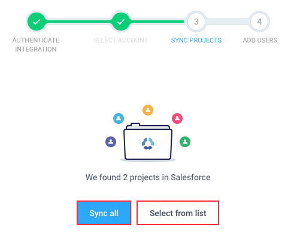Open the Add Users step label
The width and height of the screenshot is (294, 240).
click(260, 40)
